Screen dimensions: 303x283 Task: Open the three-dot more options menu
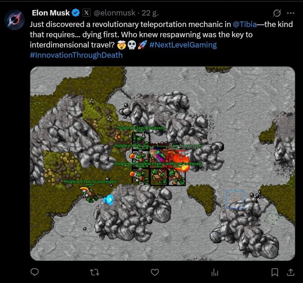point(291,13)
